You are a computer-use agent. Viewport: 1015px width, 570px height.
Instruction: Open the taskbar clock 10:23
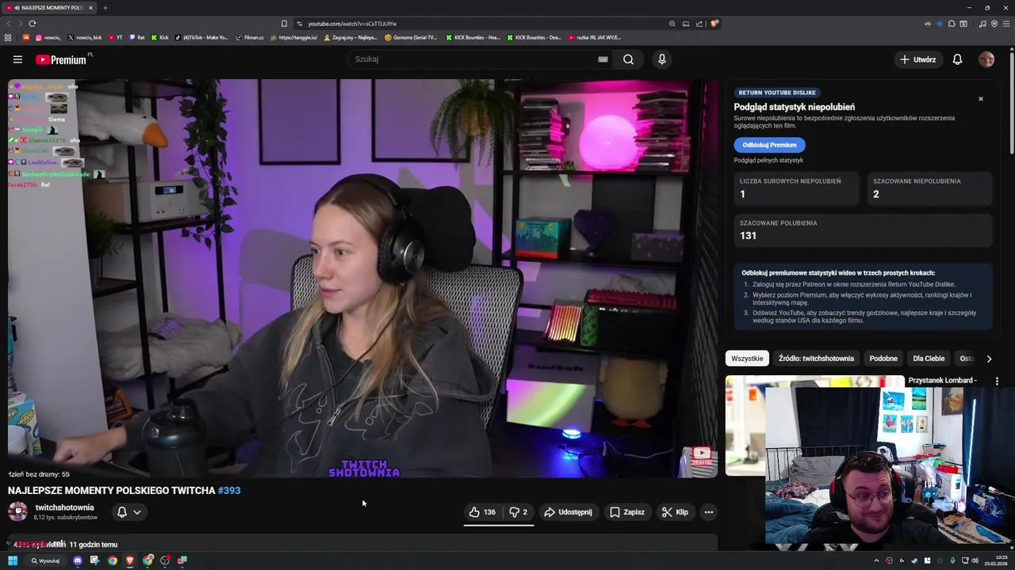tap(997, 560)
